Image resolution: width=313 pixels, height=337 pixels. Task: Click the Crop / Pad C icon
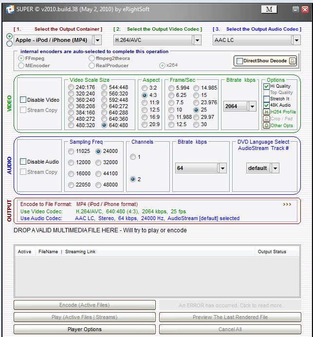pos(266,119)
